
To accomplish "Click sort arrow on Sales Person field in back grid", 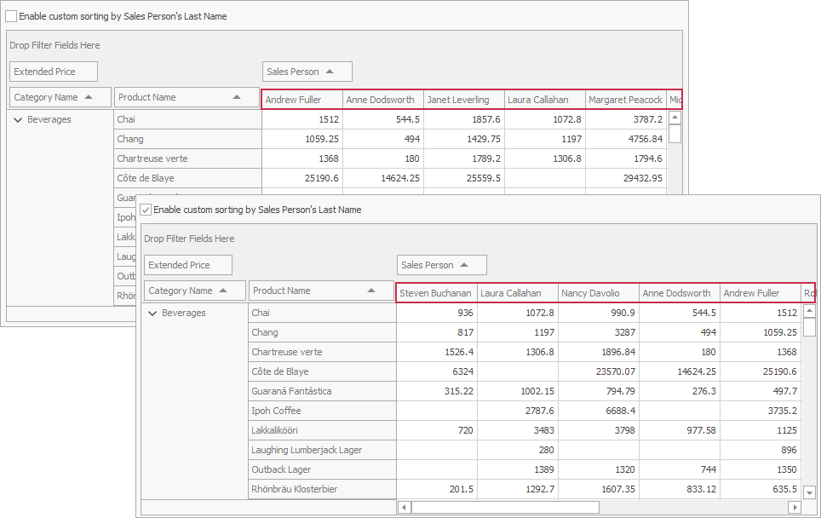I will (x=330, y=72).
